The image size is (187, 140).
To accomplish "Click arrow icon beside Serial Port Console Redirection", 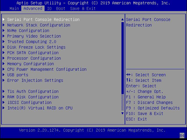I will [x=4, y=20].
